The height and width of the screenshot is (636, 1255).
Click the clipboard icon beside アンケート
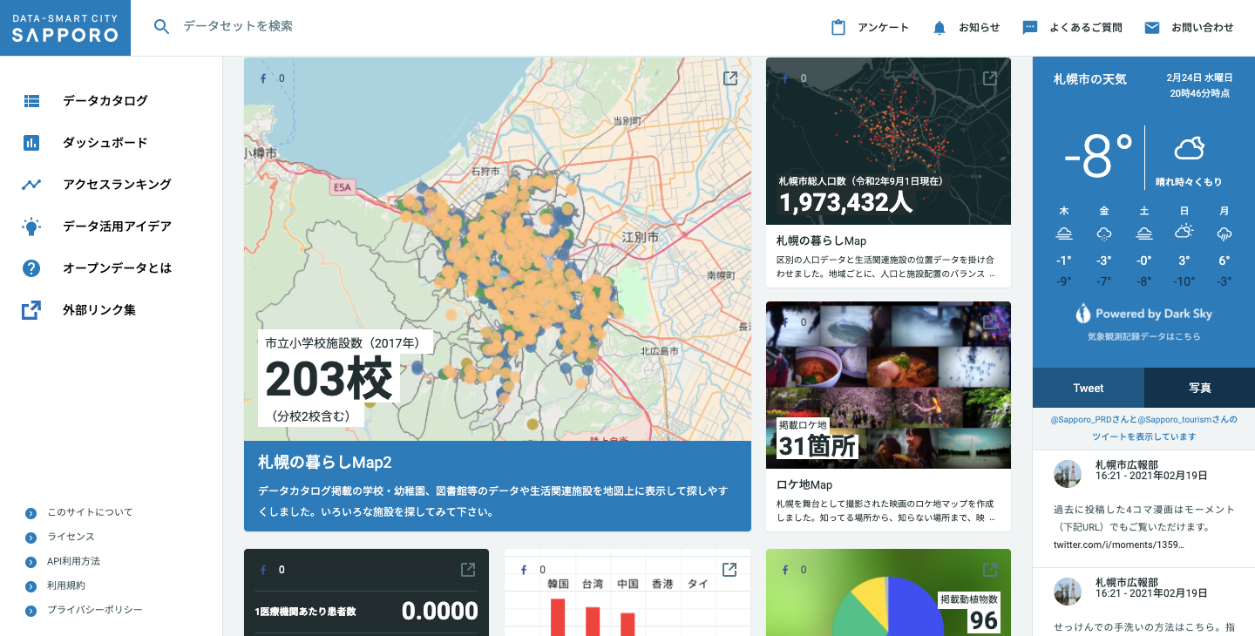tap(838, 28)
